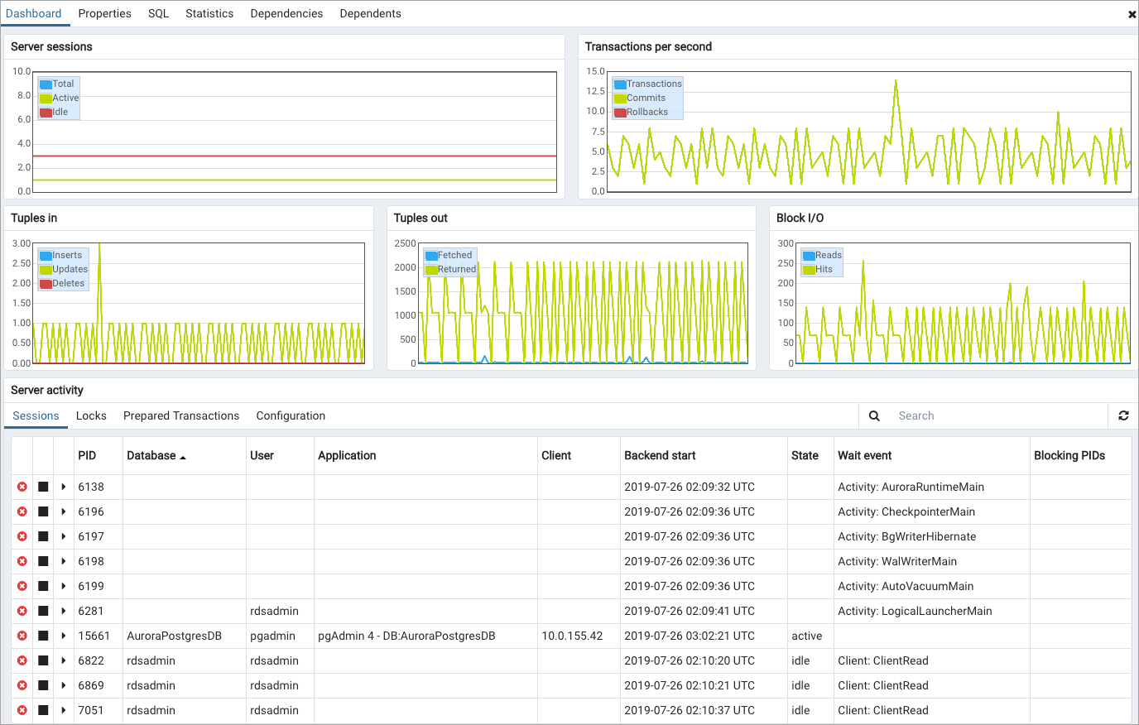Expand details for PID 6196 row
This screenshot has height=725, width=1139.
(x=64, y=511)
